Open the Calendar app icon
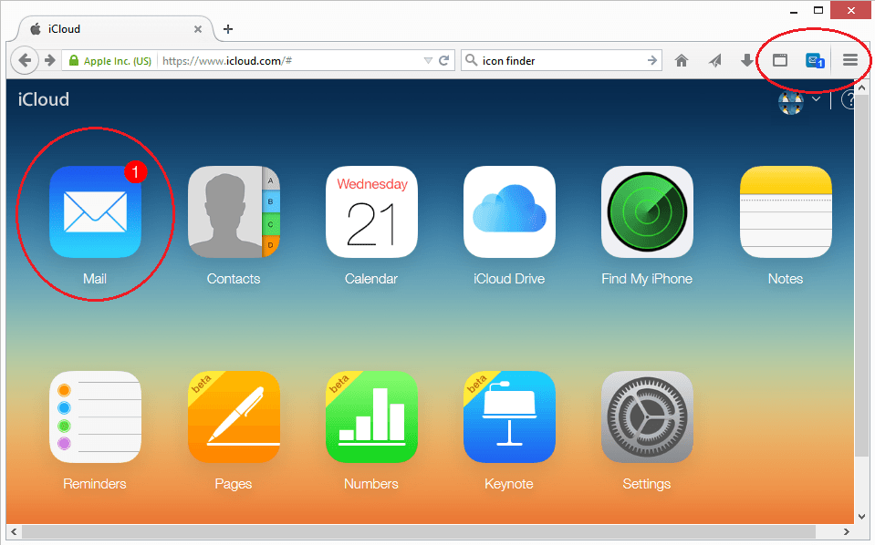The height and width of the screenshot is (545, 875). click(371, 211)
